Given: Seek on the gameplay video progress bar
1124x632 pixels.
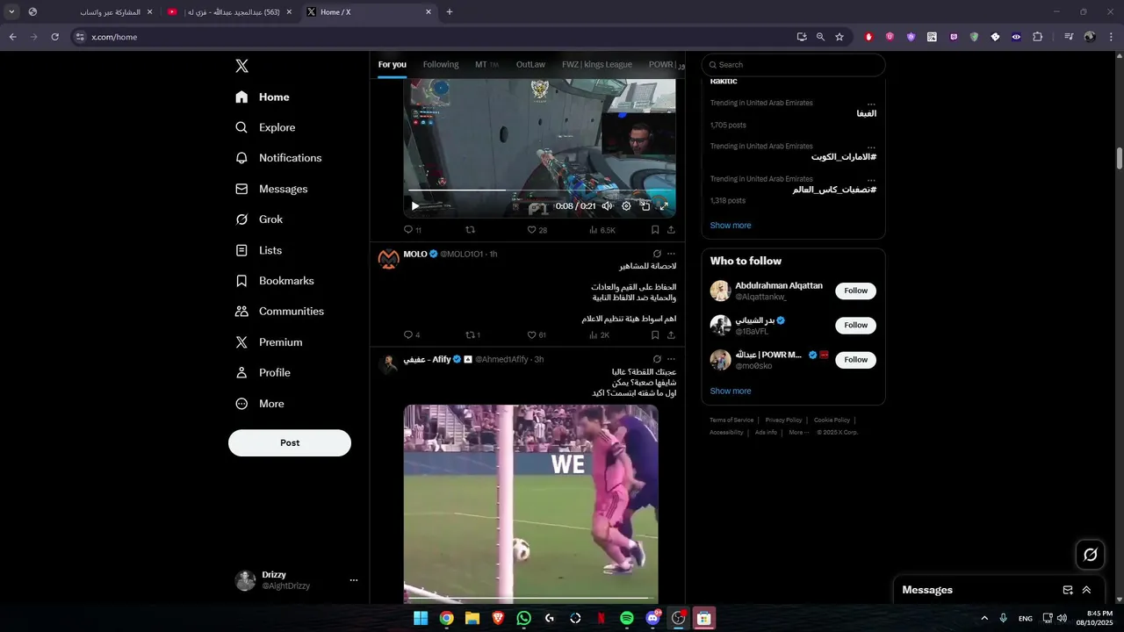Looking at the screenshot, I should [540, 190].
